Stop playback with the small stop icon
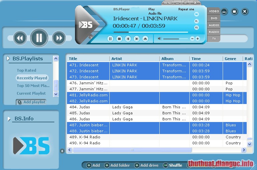257x170 pixels. click(119, 39)
